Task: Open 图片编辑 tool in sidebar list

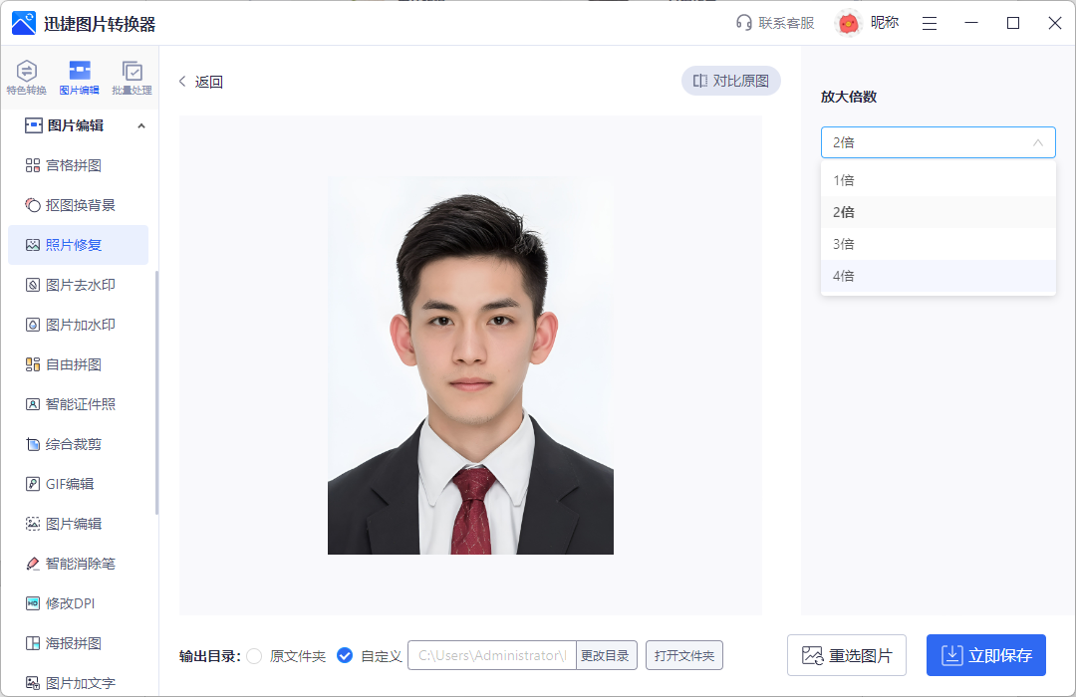Action: tap(79, 524)
